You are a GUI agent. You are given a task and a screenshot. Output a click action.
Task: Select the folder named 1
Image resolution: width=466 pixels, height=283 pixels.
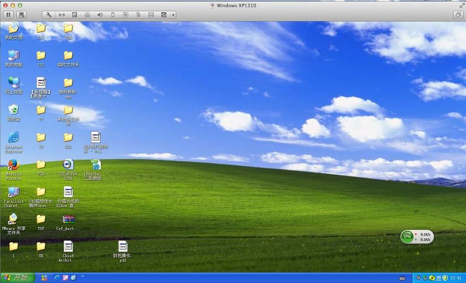[x=14, y=250]
